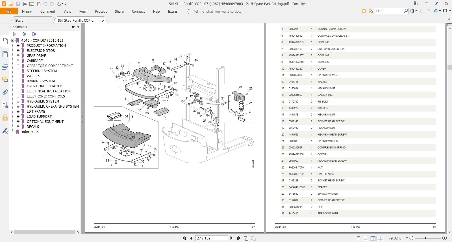Click the Redo arrow icon
The image size is (452, 242).
(52, 4)
